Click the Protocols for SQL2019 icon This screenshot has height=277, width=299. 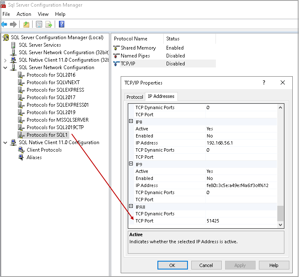pos(21,112)
